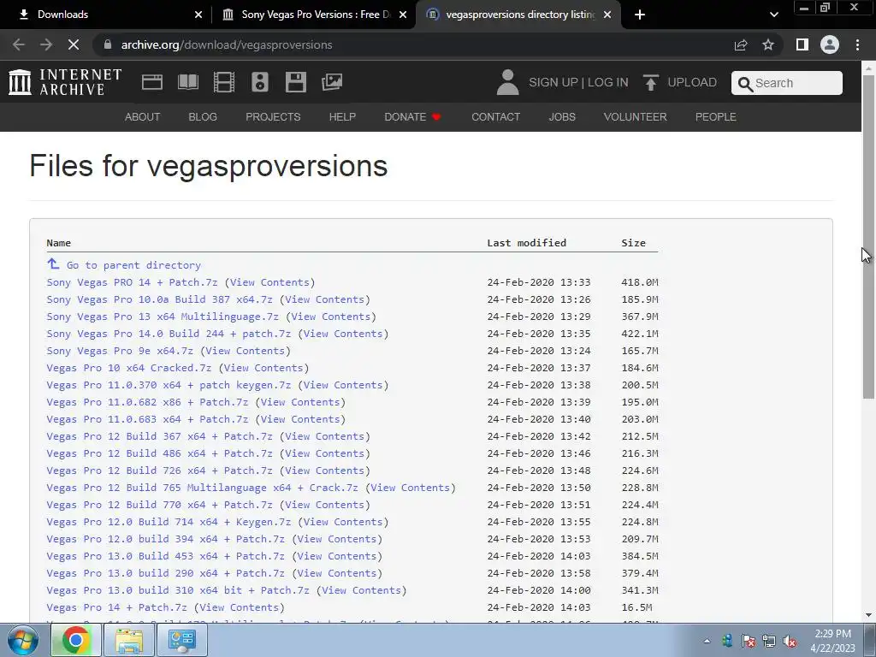Open the Windows Start button
This screenshot has height=657, width=876.
[22, 640]
